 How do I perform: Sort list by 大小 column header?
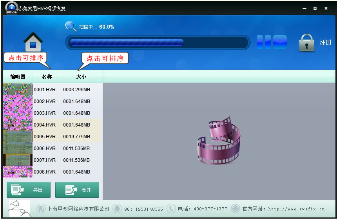(x=82, y=76)
